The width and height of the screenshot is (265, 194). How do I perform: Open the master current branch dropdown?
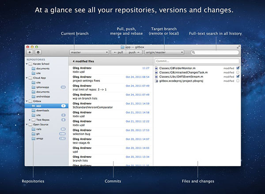[x=89, y=52]
